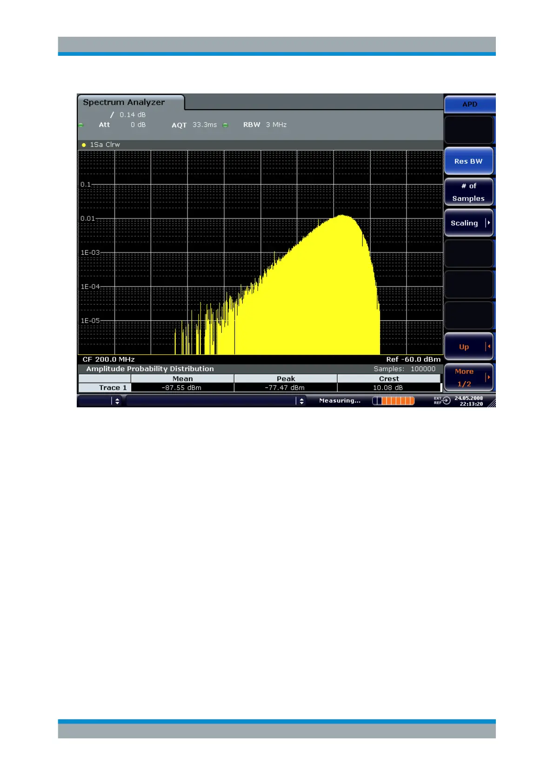Click the APD softkey header
Image resolution: width=554 pixels, height=783 pixels.
pyautogui.click(x=470, y=104)
